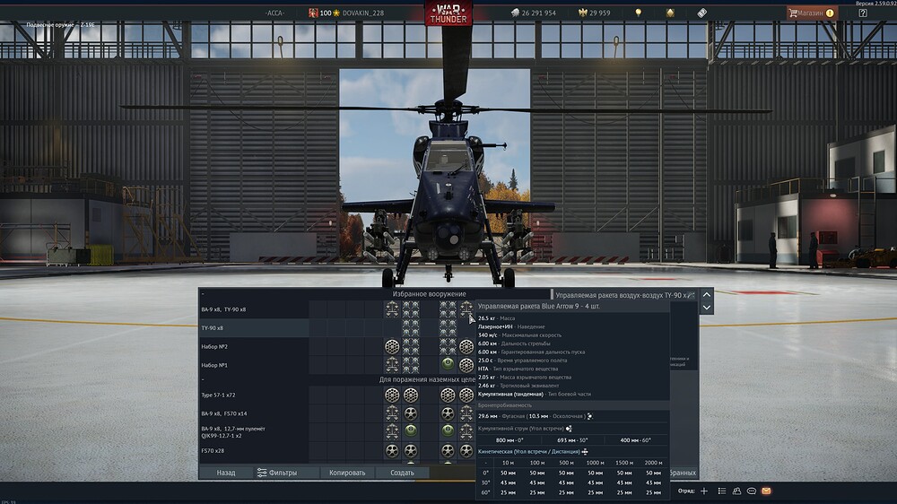
Task: Click outer right rocket pod in 'Набор №2' row
Action: (x=466, y=347)
